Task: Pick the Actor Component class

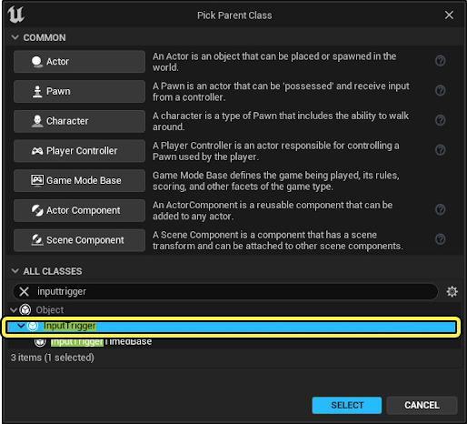Action: 79,210
